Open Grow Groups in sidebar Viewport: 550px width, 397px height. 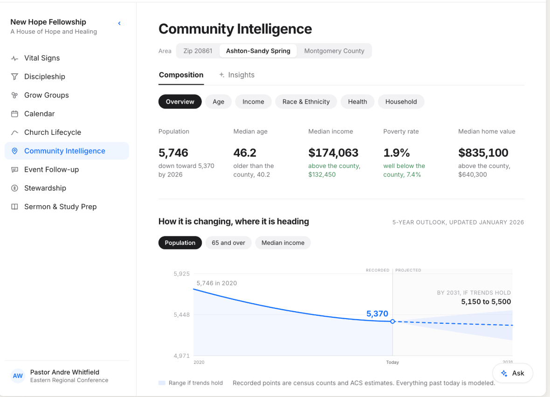pyautogui.click(x=67, y=95)
